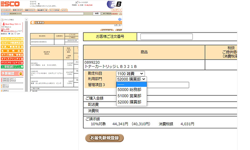This screenshot has width=250, height=150.
Task: Select the 画像表示 ON radio button
Action: tap(9, 34)
